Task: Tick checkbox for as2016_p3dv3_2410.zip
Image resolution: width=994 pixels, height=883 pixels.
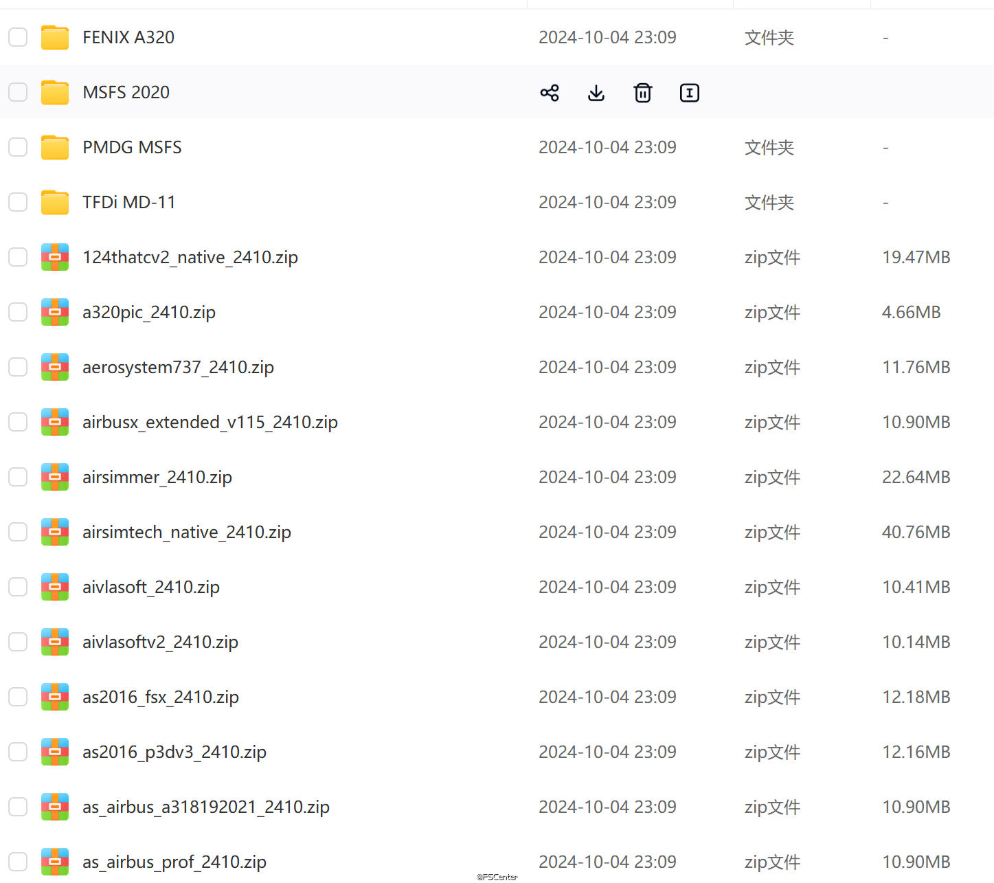Action: pos(18,752)
